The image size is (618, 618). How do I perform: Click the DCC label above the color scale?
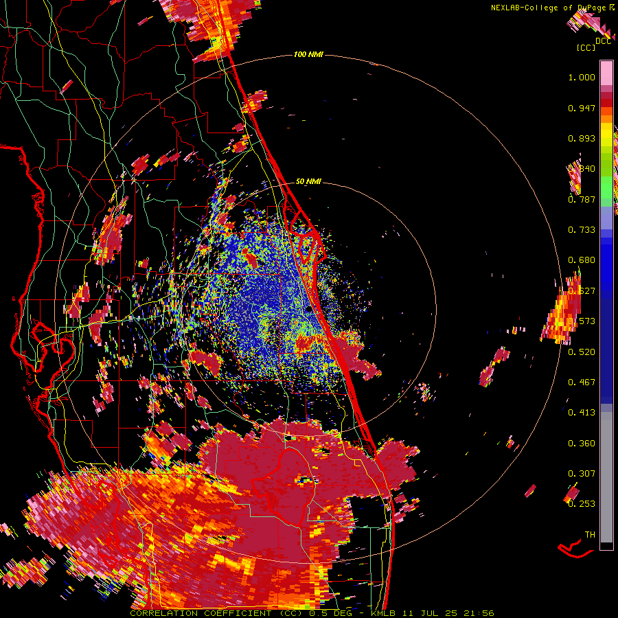(604, 41)
